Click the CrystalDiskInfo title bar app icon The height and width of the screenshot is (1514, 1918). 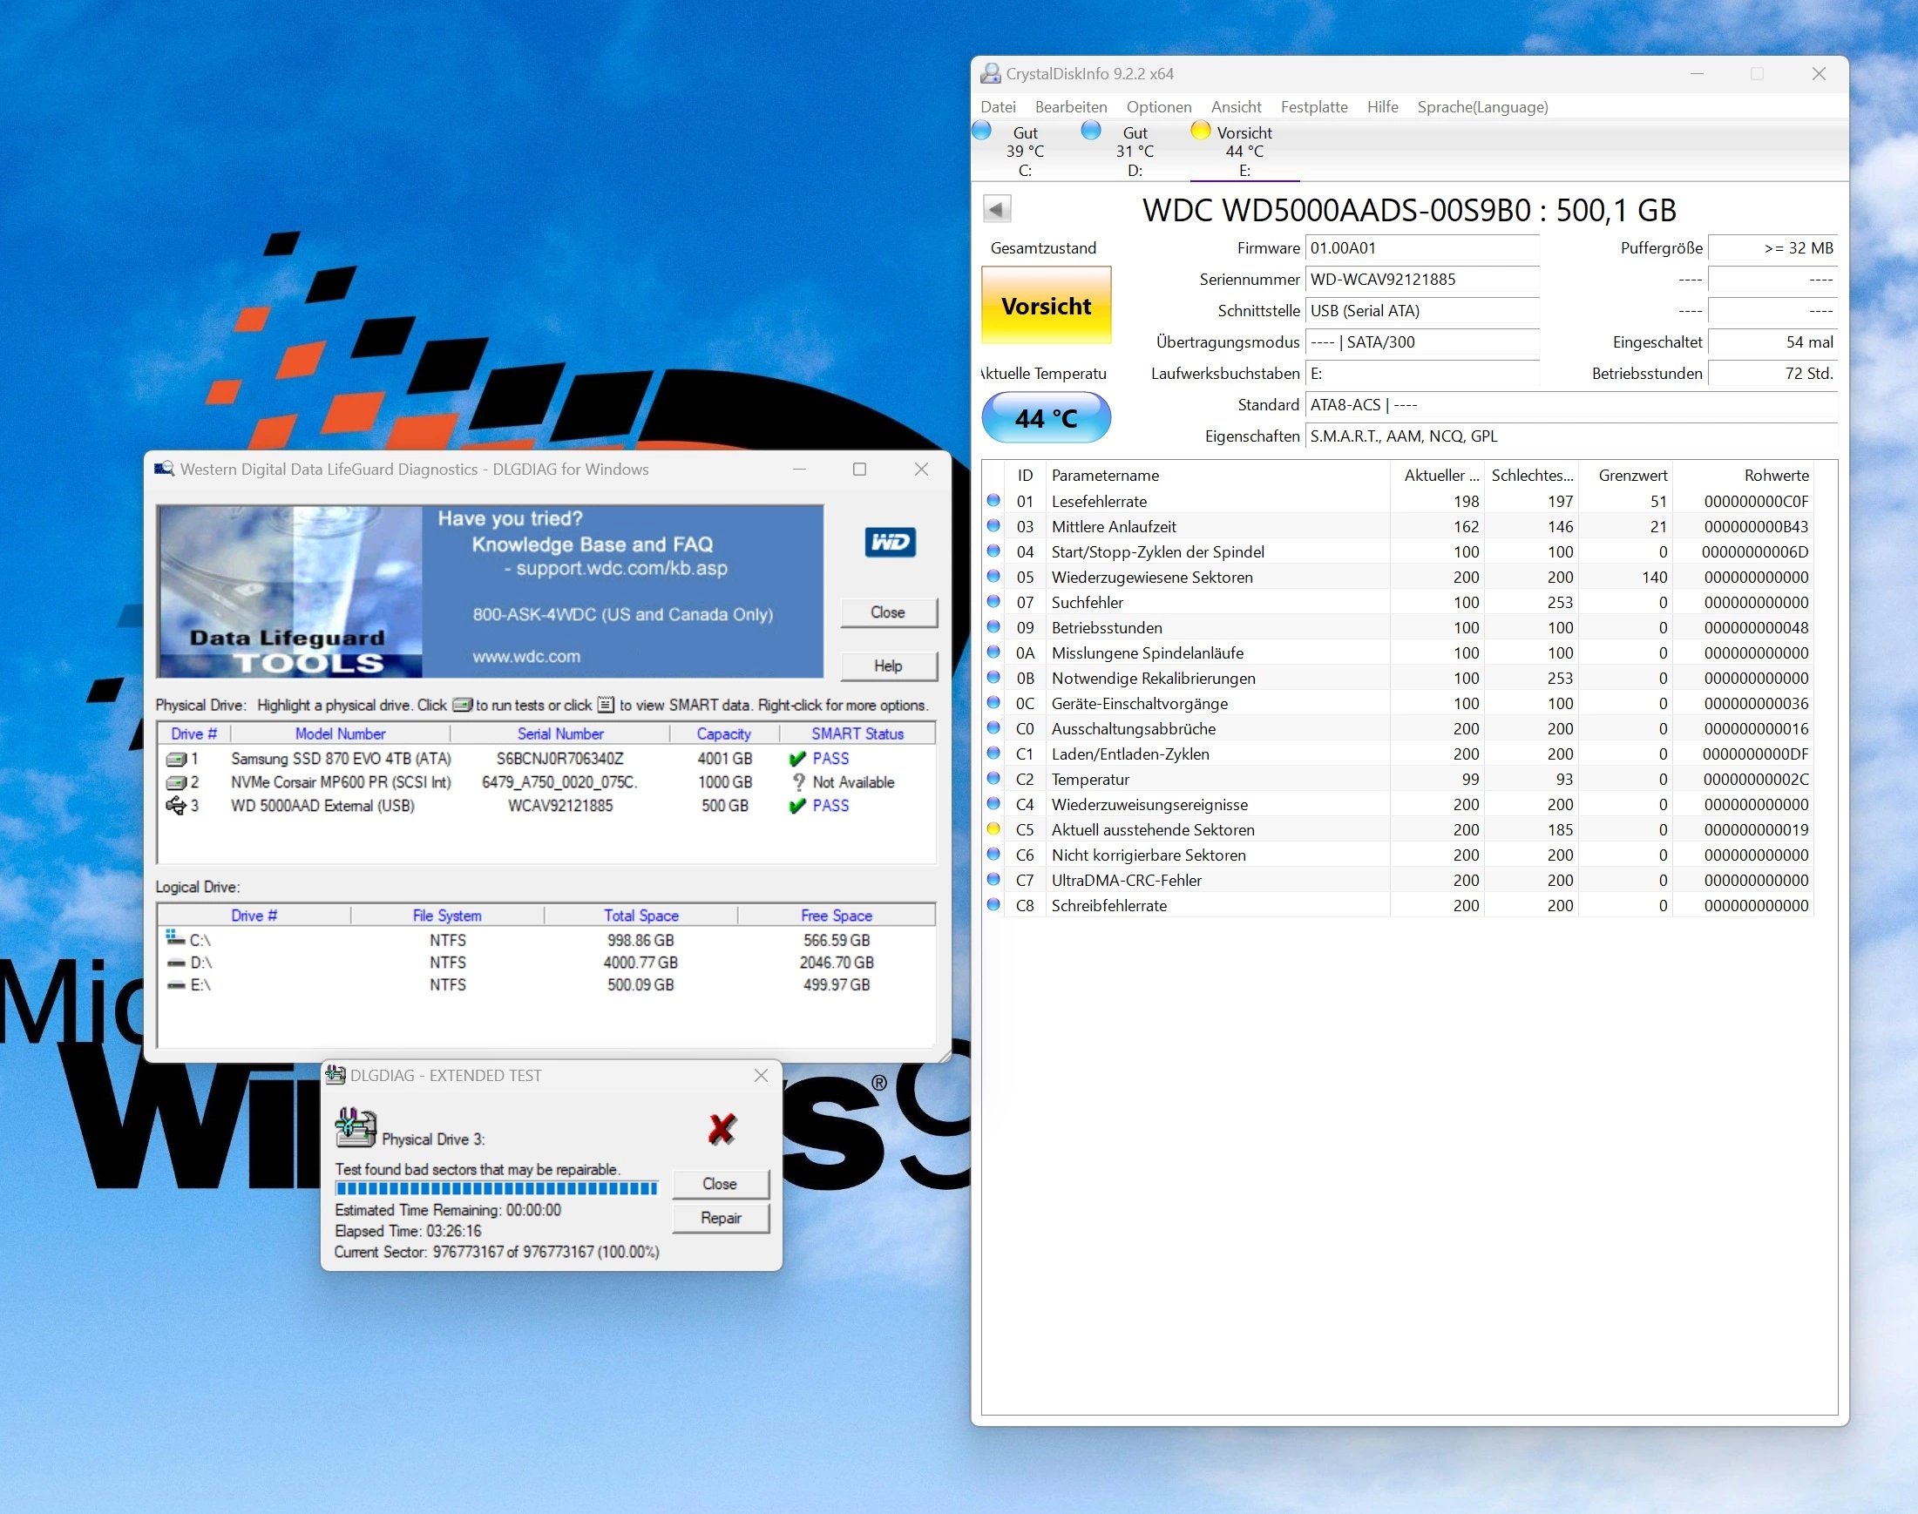(990, 73)
